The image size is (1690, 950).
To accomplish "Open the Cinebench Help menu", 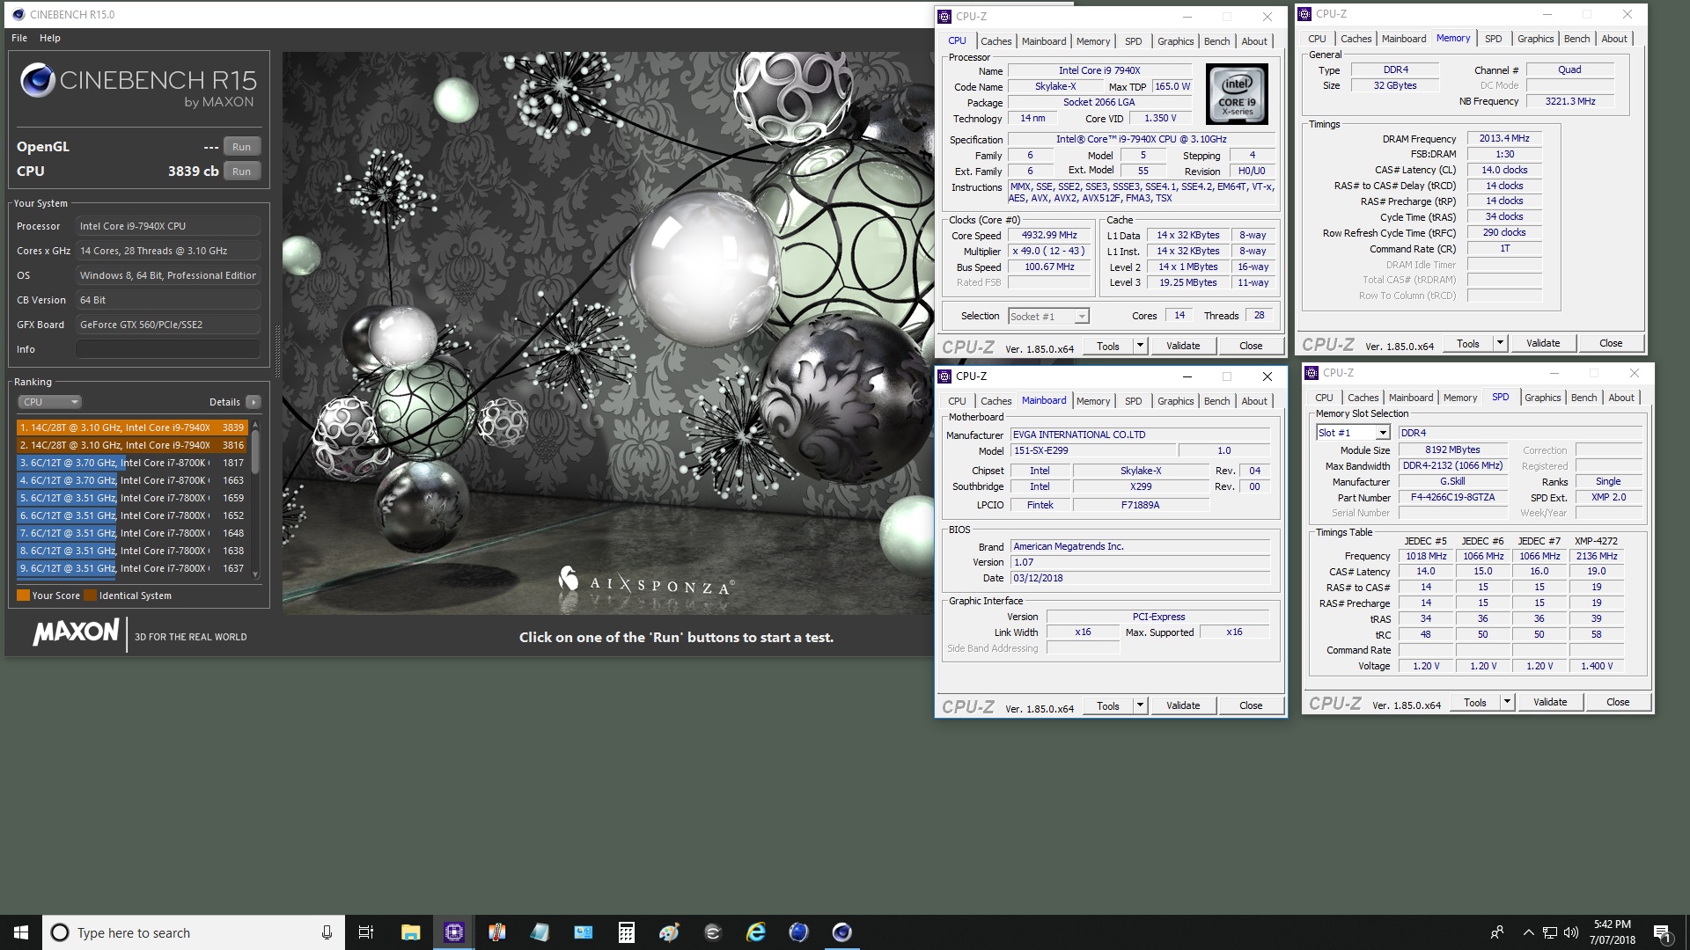I will (50, 38).
